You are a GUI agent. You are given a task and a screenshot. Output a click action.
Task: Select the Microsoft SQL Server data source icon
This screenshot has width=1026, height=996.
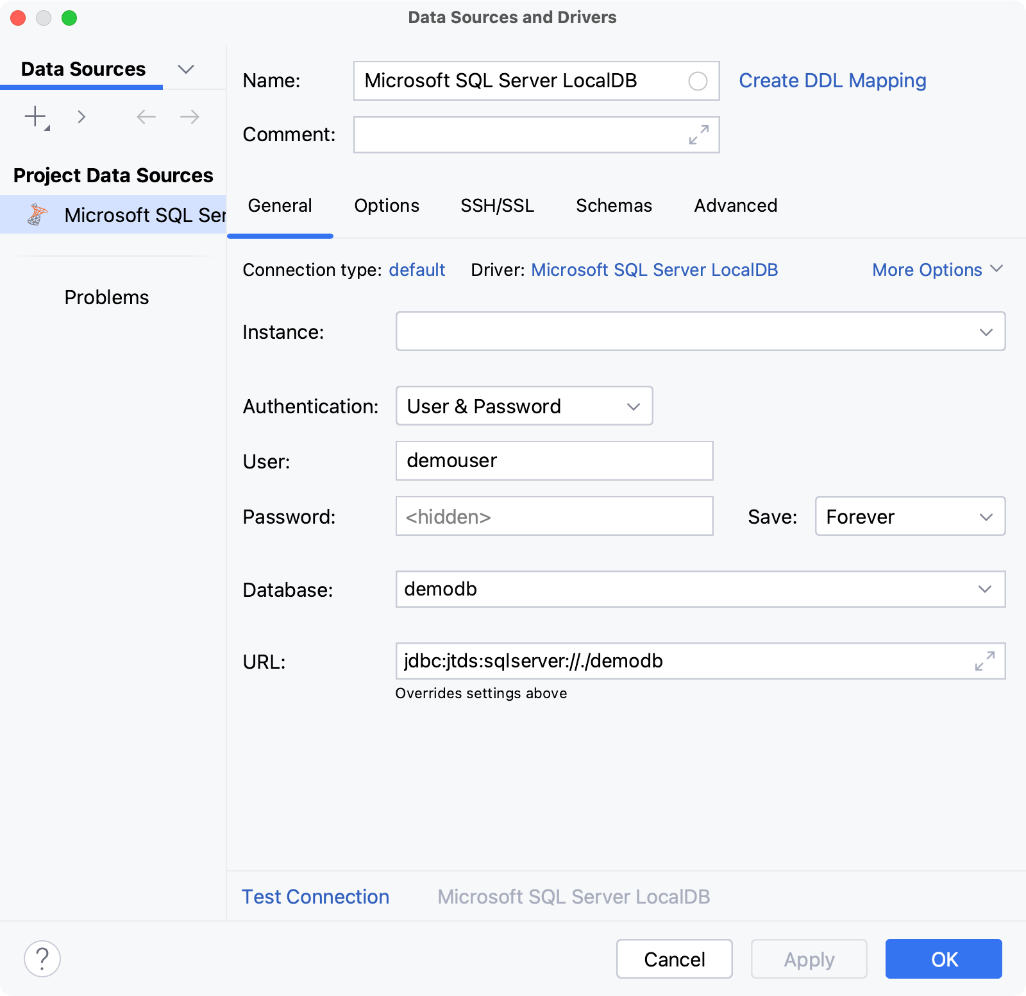[x=38, y=214]
